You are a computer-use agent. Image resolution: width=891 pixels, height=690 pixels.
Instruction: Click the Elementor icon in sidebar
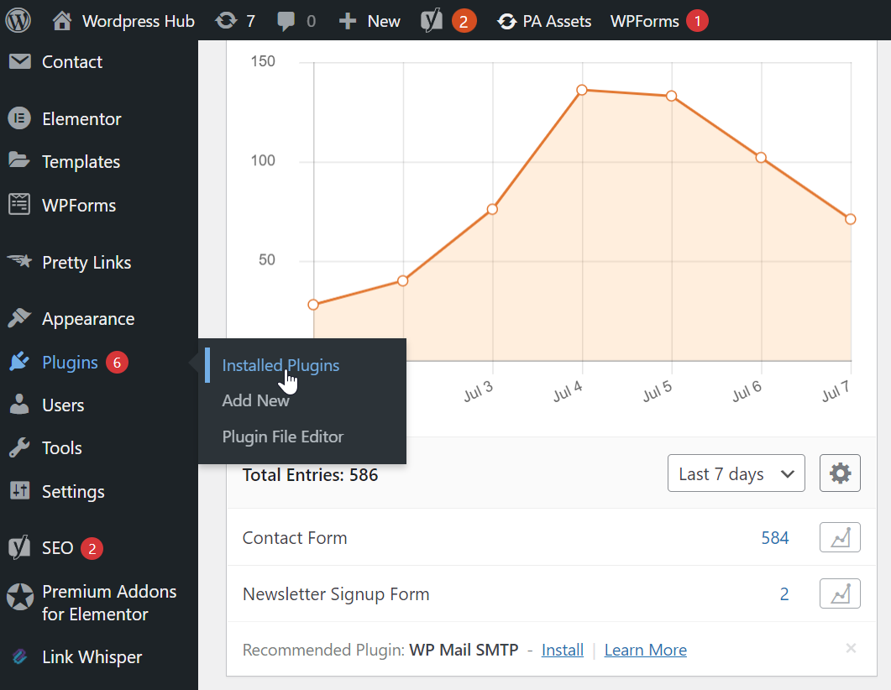point(19,118)
